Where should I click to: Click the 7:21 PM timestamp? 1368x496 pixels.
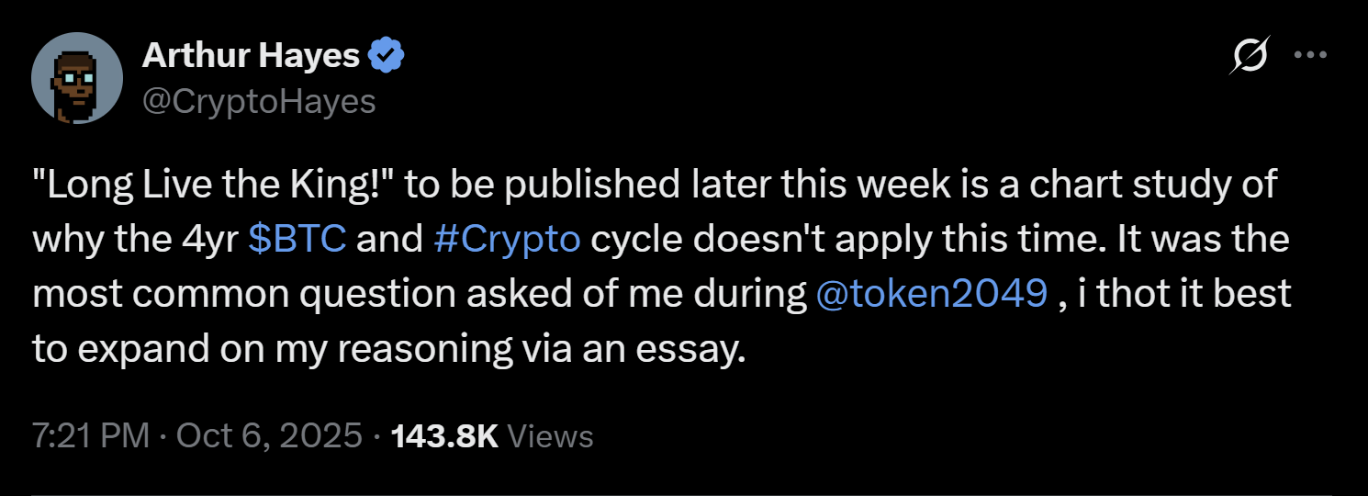pyautogui.click(x=90, y=436)
